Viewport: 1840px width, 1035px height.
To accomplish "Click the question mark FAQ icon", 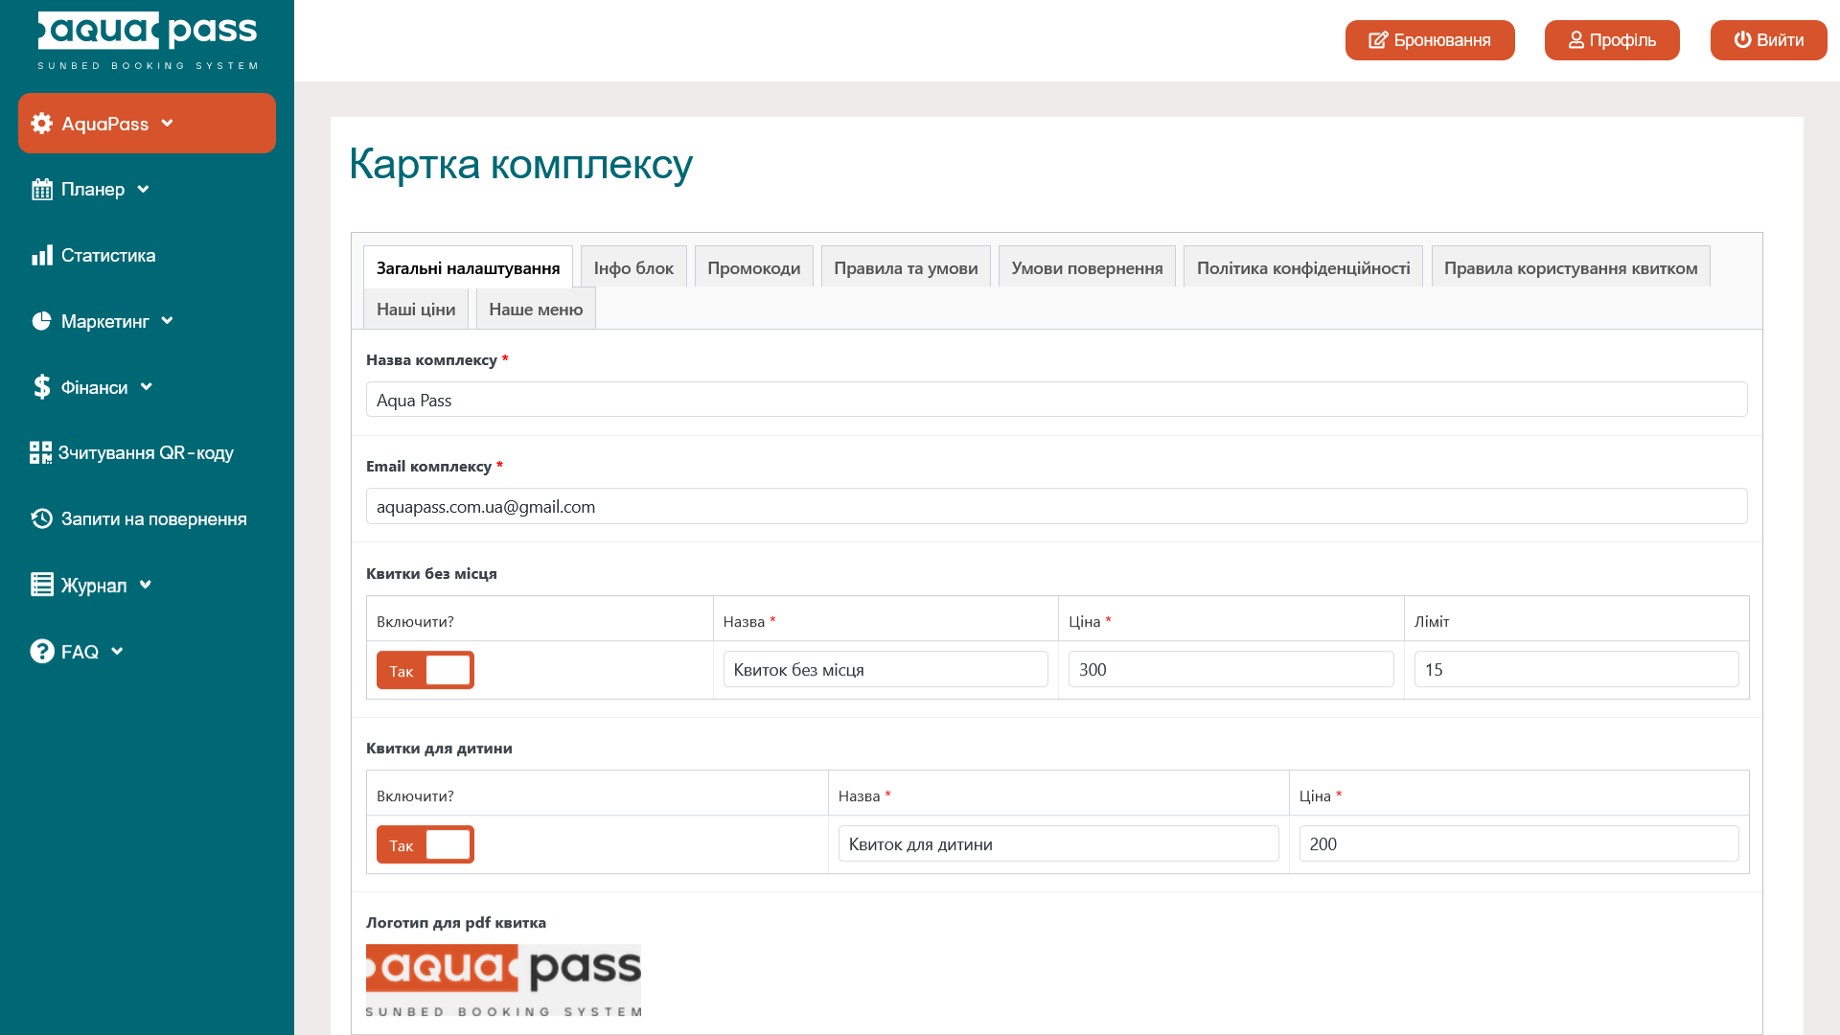I will coord(41,652).
